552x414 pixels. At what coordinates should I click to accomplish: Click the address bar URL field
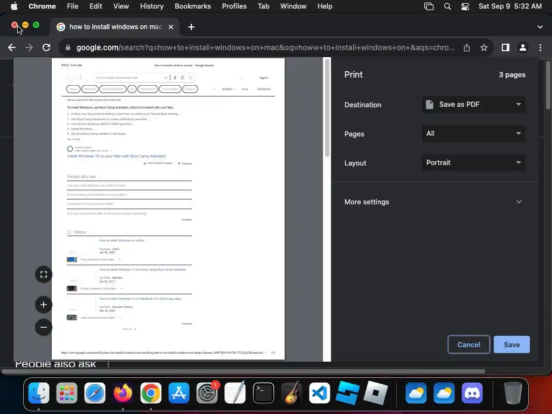point(265,47)
